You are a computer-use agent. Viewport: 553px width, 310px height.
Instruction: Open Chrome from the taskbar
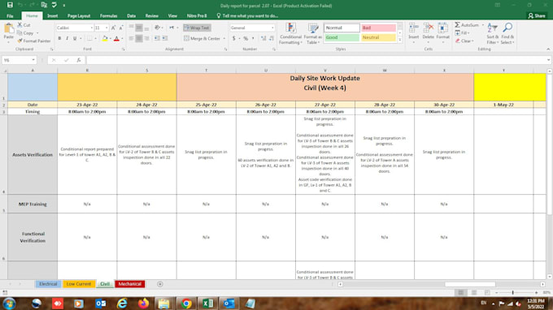186,304
